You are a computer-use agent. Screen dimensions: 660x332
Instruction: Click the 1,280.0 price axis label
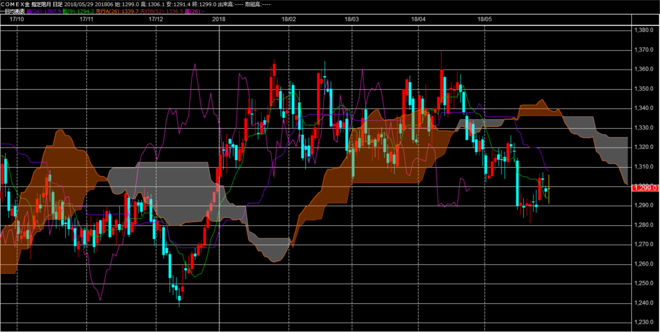[644, 225]
